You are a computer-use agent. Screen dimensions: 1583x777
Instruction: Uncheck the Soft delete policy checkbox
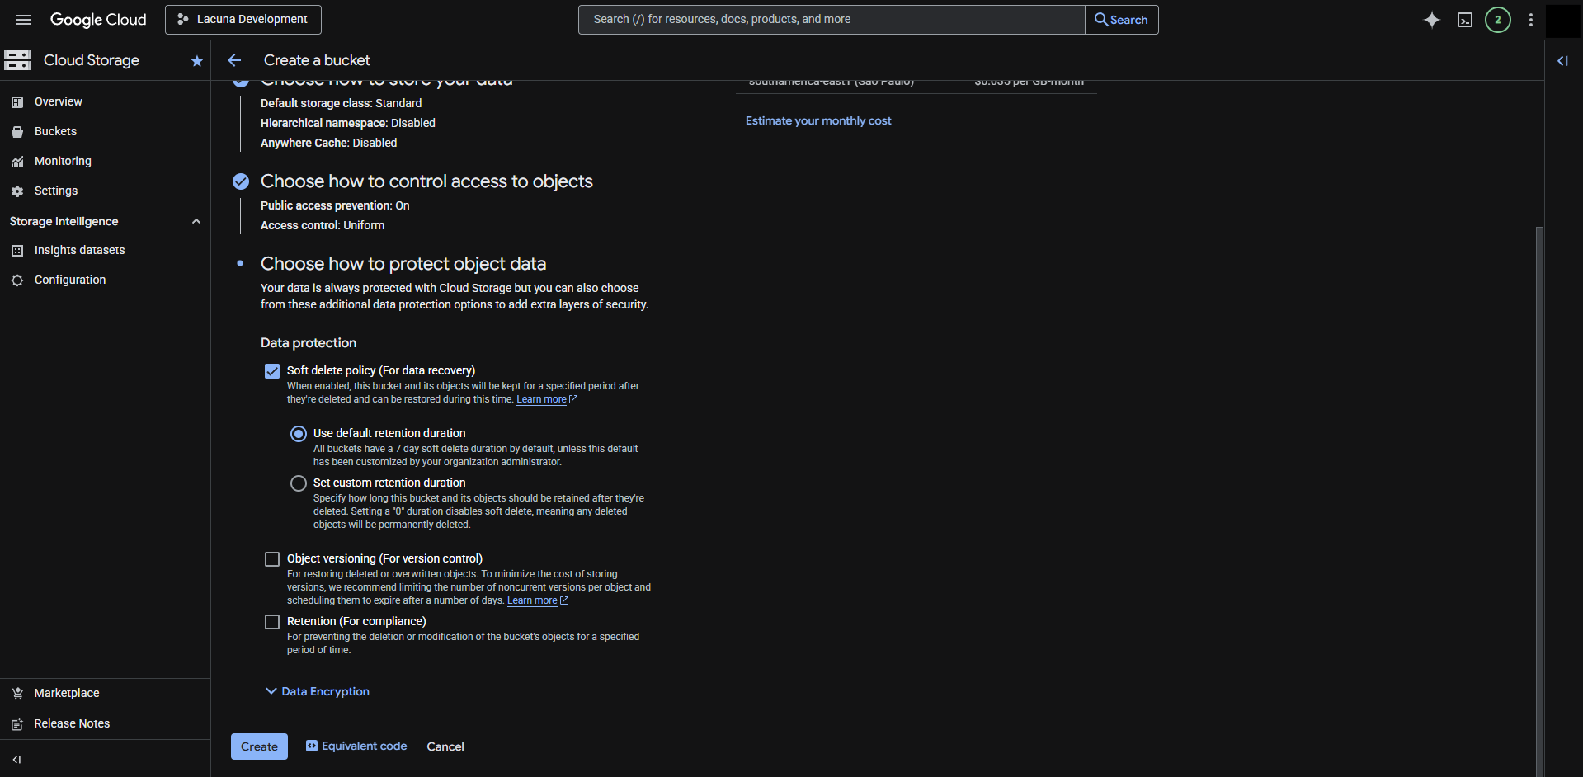[272, 371]
